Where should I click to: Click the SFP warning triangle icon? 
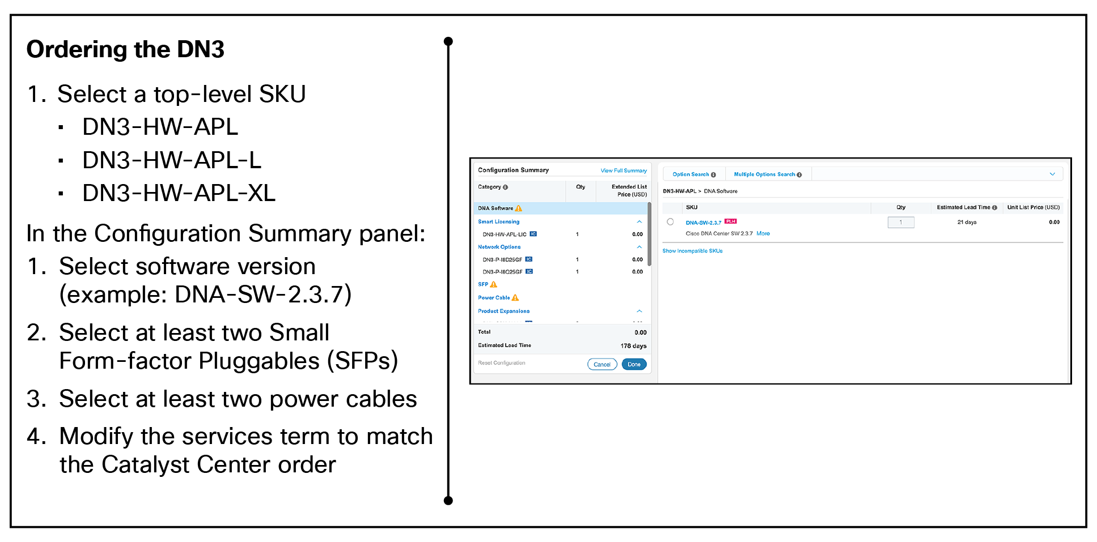tap(493, 284)
